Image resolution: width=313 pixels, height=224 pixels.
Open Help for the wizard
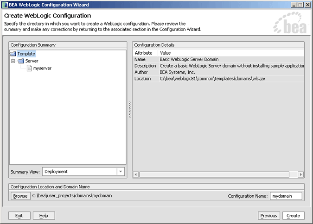44,216
